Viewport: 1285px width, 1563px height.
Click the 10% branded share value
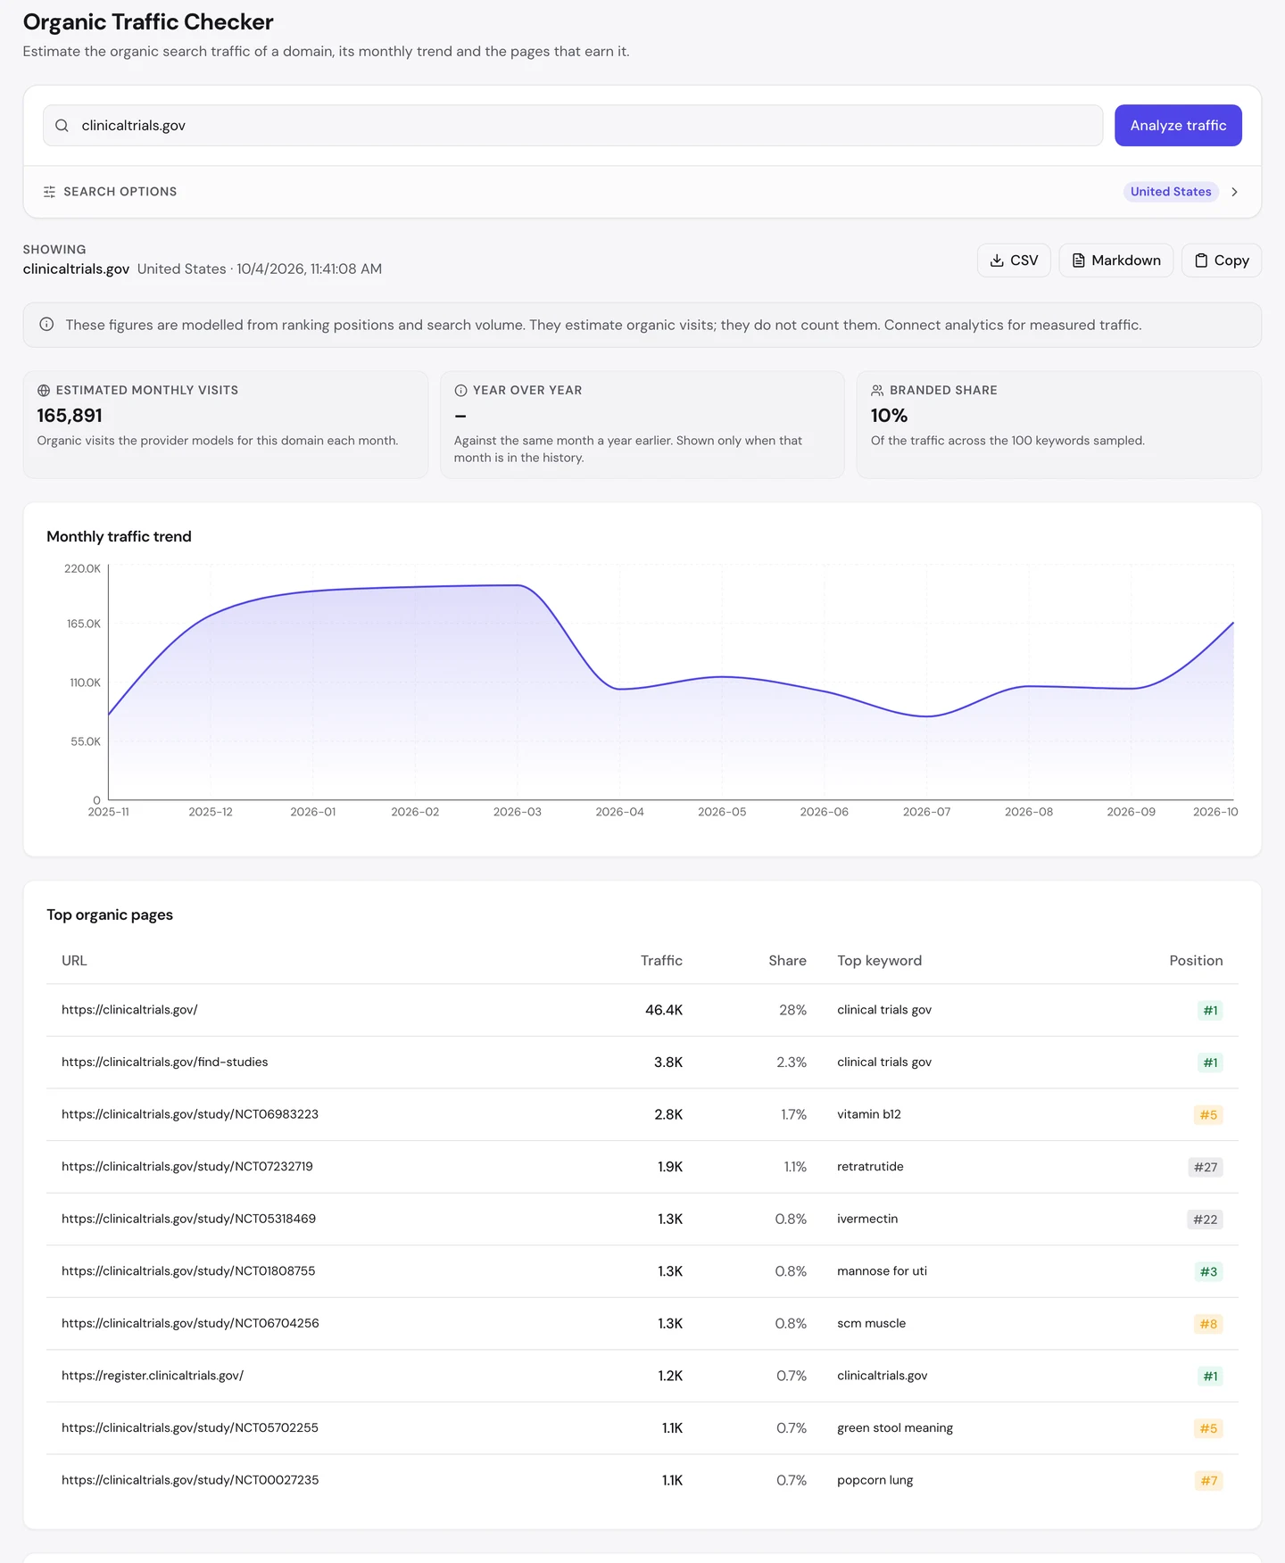click(x=889, y=416)
